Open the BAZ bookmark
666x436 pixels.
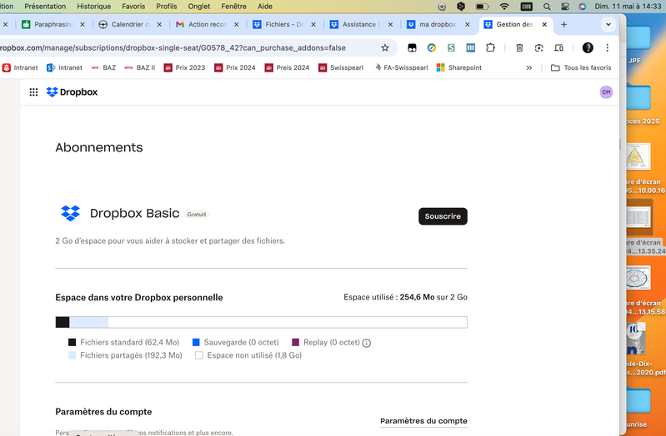tap(103, 68)
